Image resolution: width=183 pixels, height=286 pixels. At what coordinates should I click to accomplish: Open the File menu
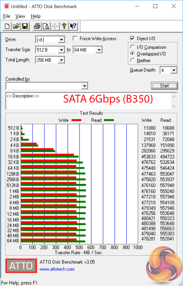[x=7, y=16]
